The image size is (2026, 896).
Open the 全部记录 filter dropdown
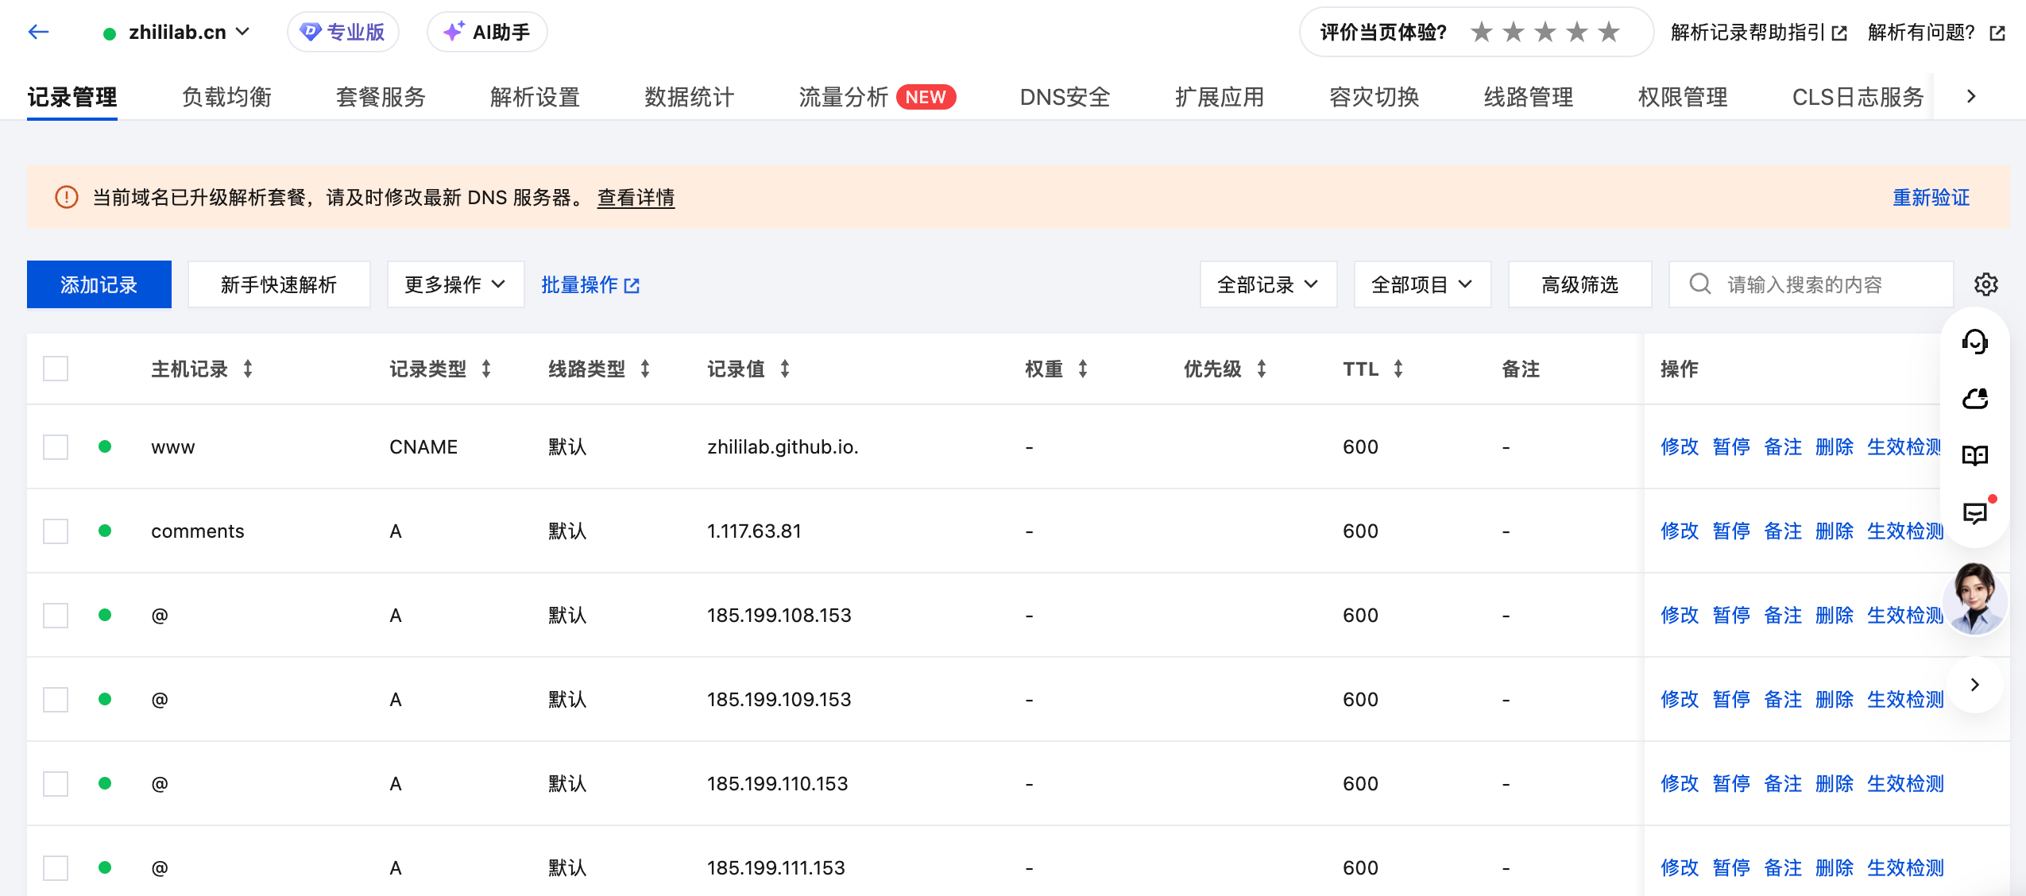tap(1268, 284)
